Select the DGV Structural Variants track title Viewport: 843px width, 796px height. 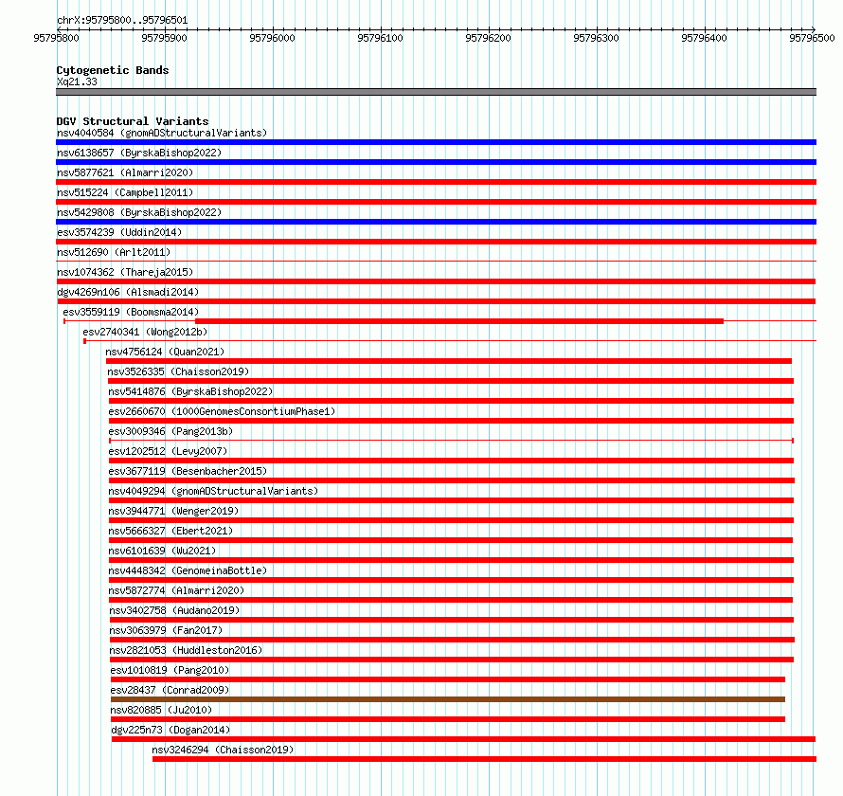coord(133,121)
